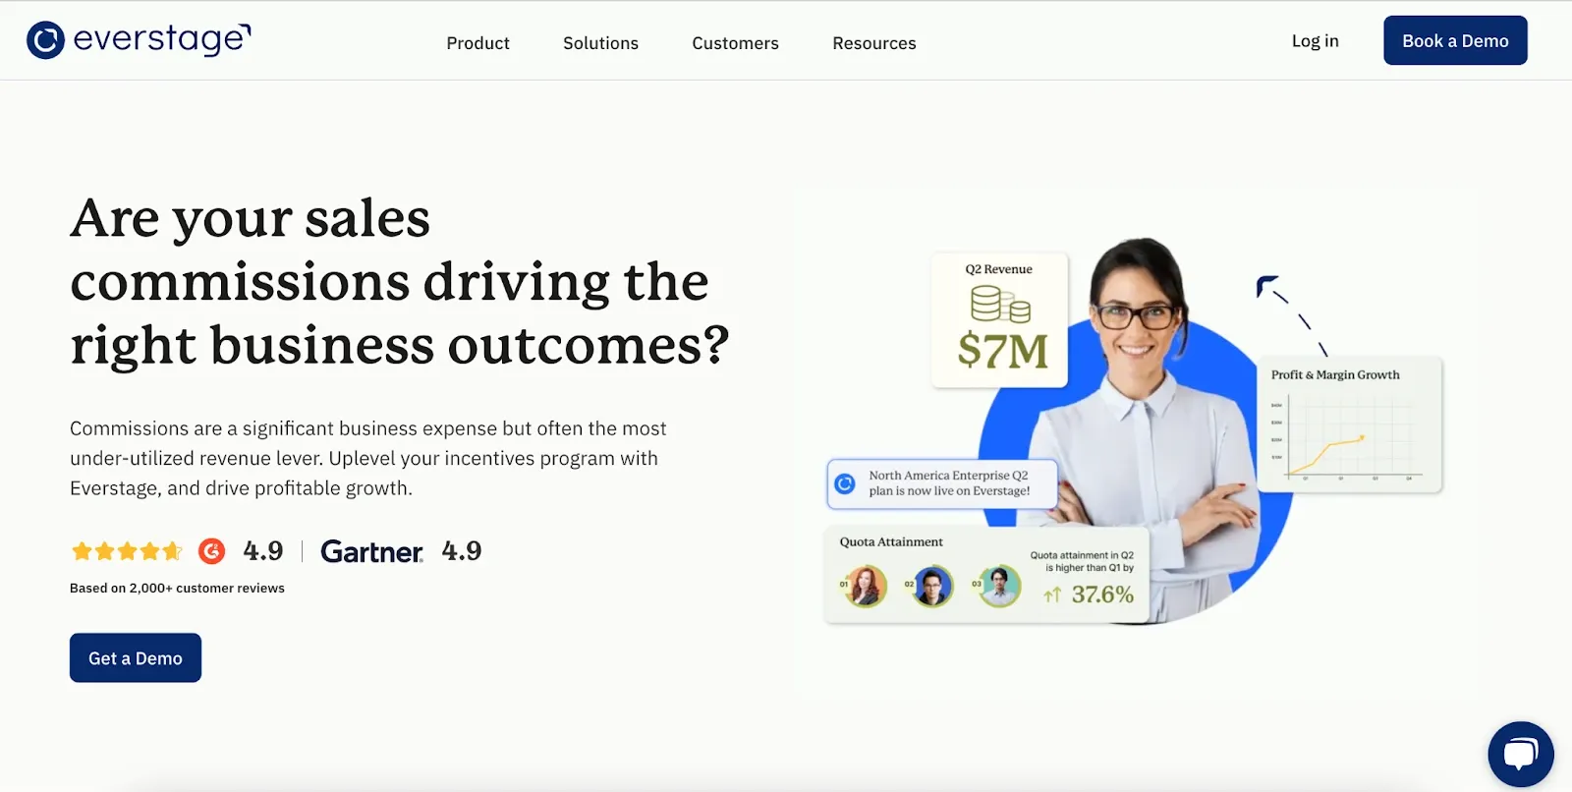Click the G2 logo icon

(x=211, y=551)
